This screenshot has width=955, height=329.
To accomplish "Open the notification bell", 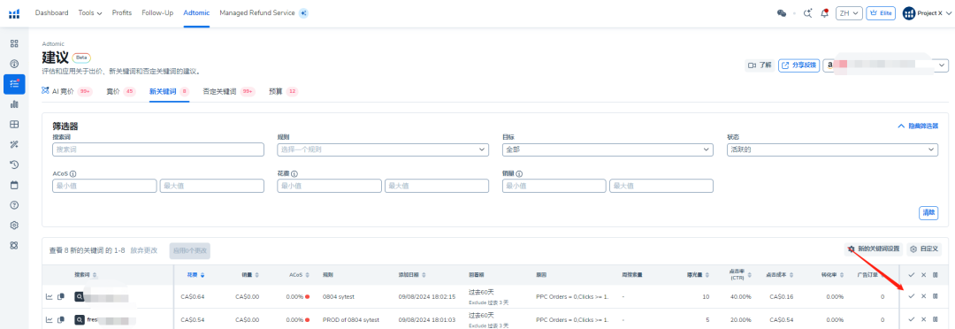I will click(x=825, y=12).
